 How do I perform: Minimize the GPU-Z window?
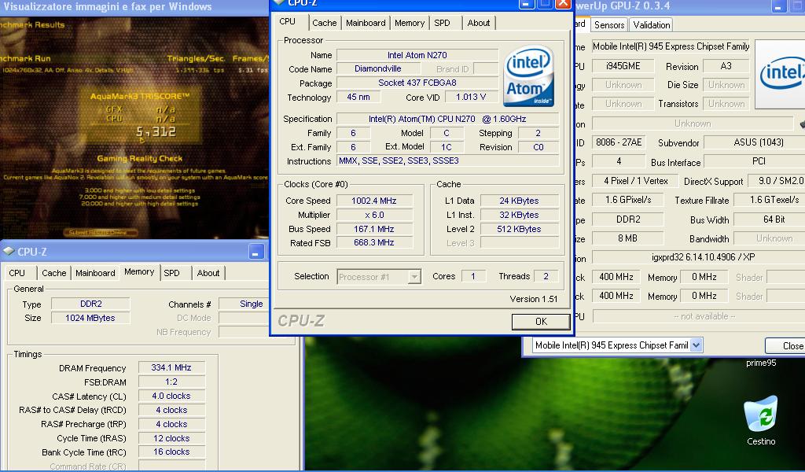click(779, 6)
